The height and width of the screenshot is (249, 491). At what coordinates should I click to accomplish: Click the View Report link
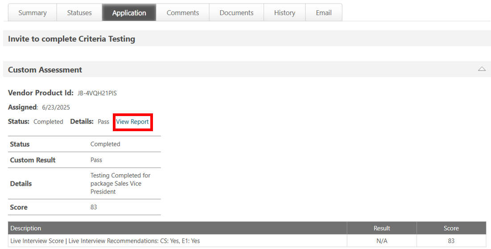(x=132, y=122)
